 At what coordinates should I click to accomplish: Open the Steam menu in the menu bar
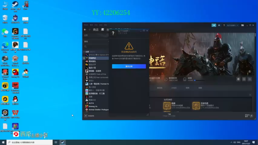coord(86,25)
